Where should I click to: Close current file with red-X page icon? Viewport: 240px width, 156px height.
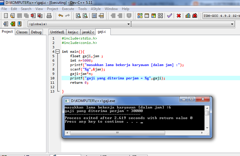[x=33, y=16]
